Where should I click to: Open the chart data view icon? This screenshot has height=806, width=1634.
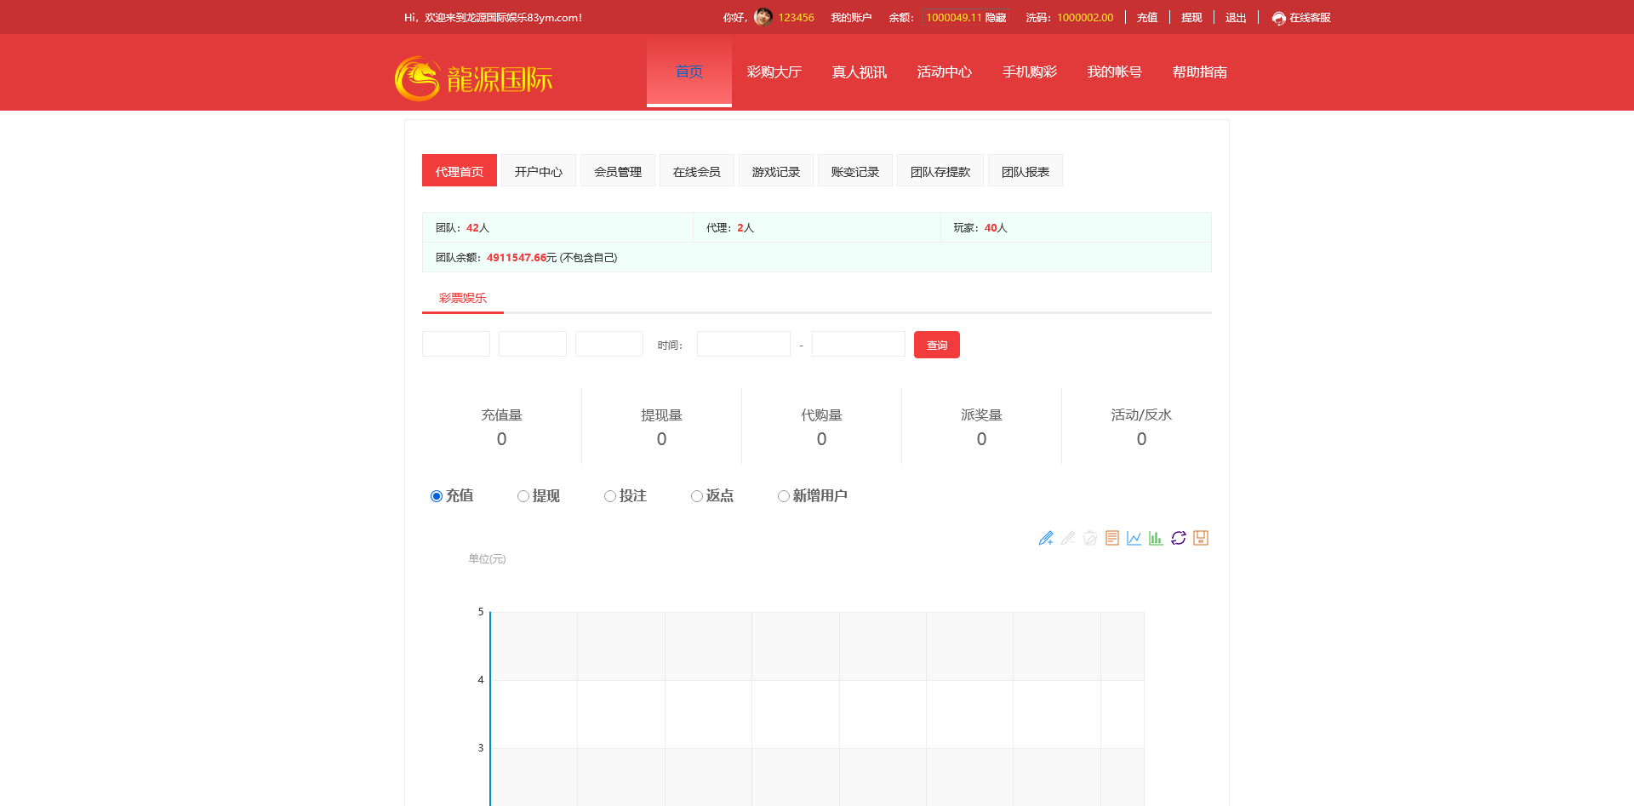click(x=1112, y=538)
